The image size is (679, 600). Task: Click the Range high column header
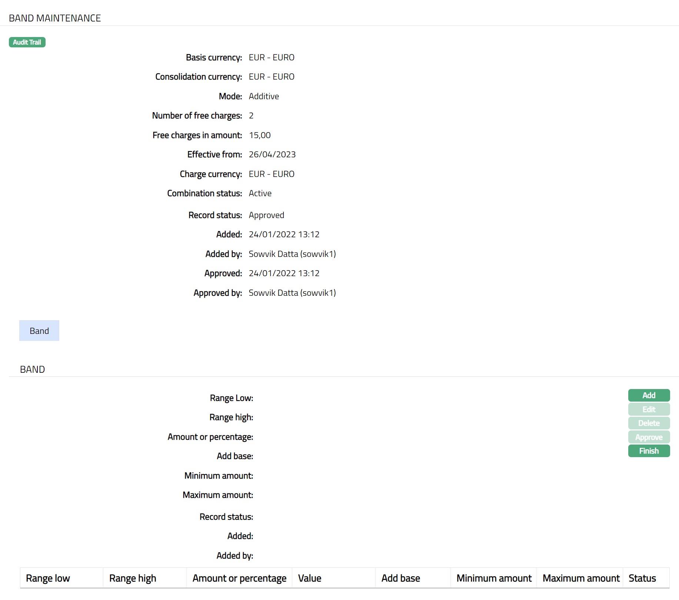click(133, 578)
